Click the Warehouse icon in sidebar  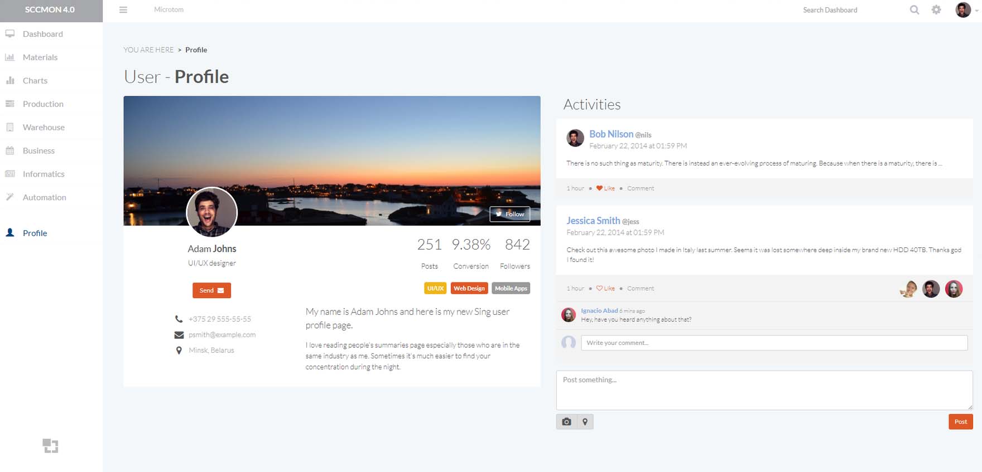(x=9, y=128)
